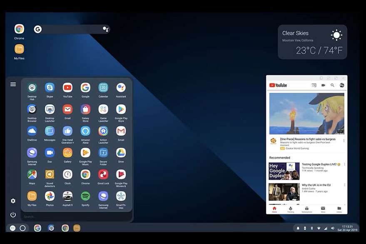Expand the app drawer hamburger menu
Viewport: 366px width, 244px height.
[13, 84]
